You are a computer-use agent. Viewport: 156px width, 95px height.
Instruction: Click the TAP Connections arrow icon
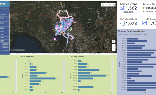tap(122, 23)
